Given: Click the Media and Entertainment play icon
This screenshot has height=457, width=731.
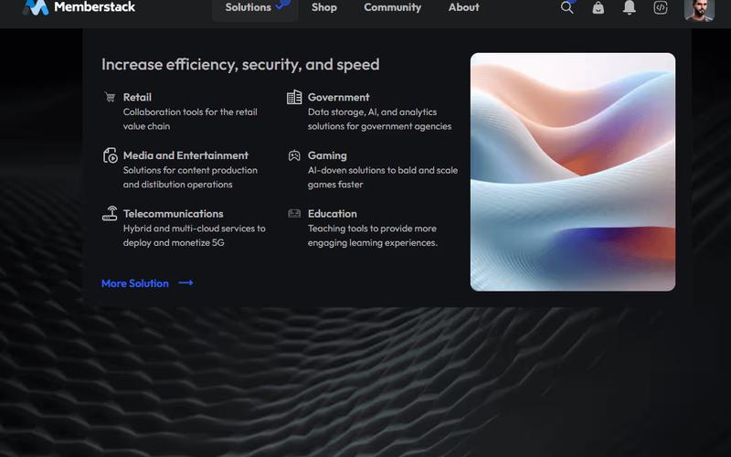Looking at the screenshot, I should [110, 155].
